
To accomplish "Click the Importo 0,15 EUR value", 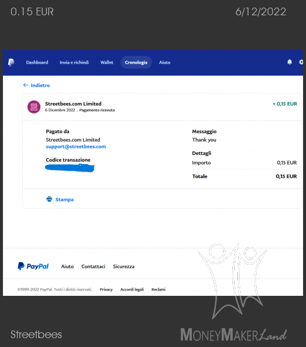I will (x=287, y=163).
